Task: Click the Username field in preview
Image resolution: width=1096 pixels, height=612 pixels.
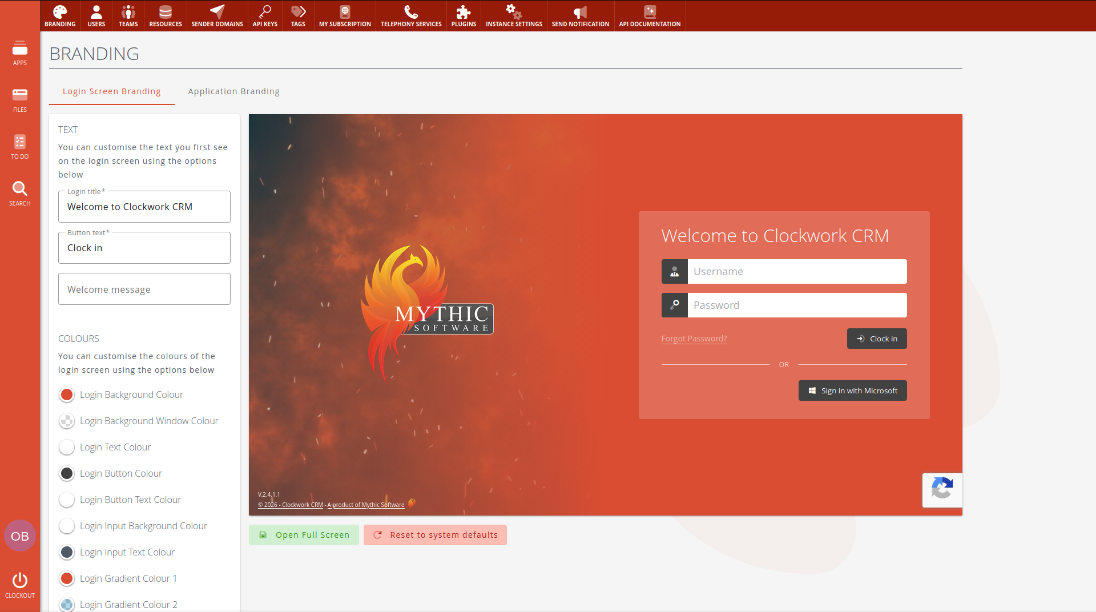Action: click(x=797, y=272)
